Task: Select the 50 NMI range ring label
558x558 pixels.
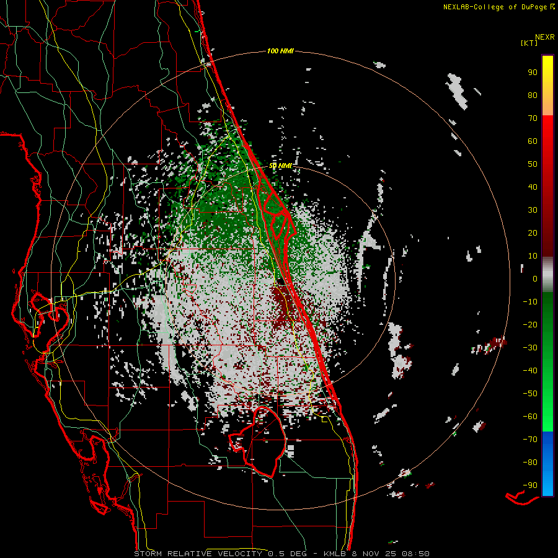Action: point(280,166)
